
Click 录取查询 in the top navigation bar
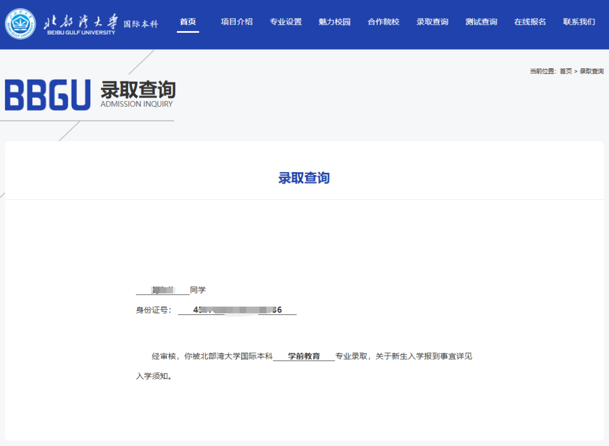tap(433, 22)
